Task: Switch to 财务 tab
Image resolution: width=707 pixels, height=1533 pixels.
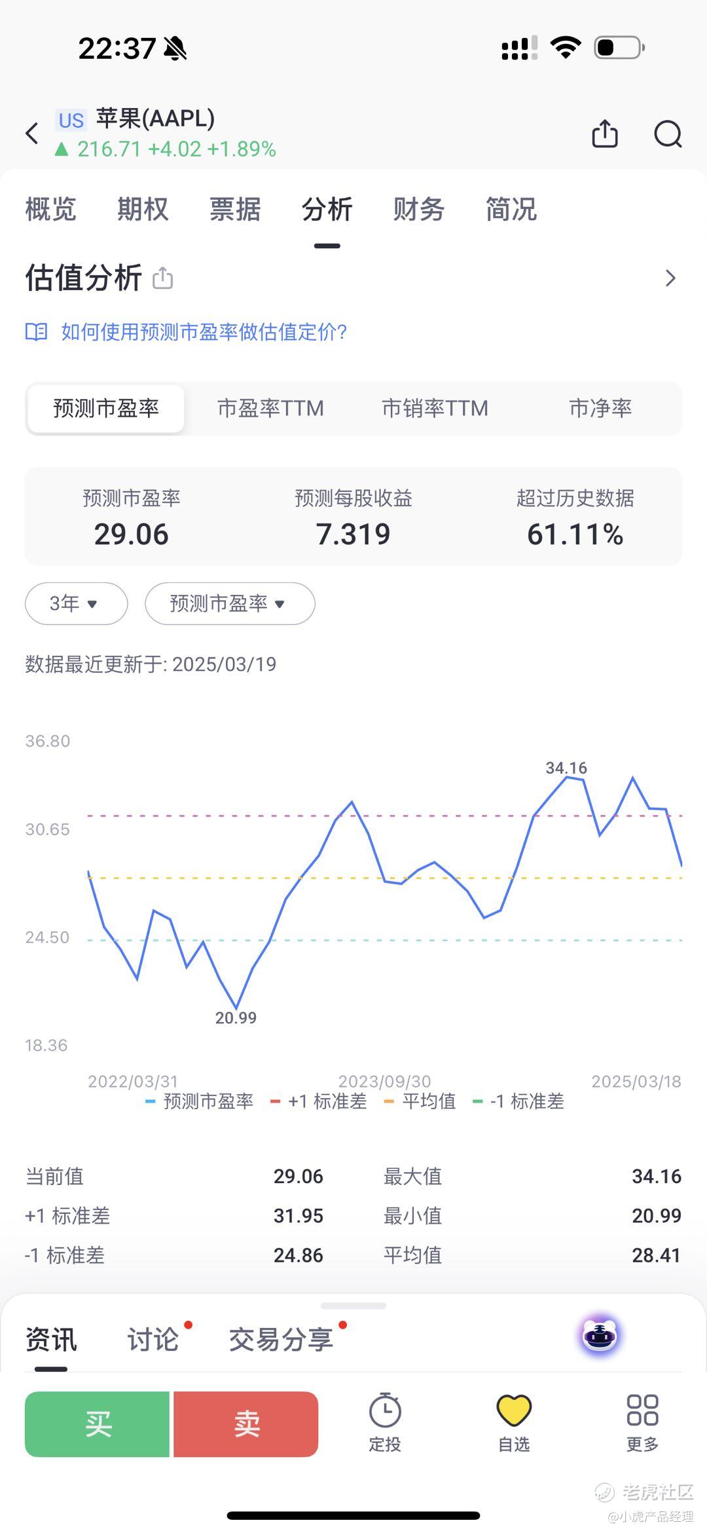Action: (x=419, y=210)
